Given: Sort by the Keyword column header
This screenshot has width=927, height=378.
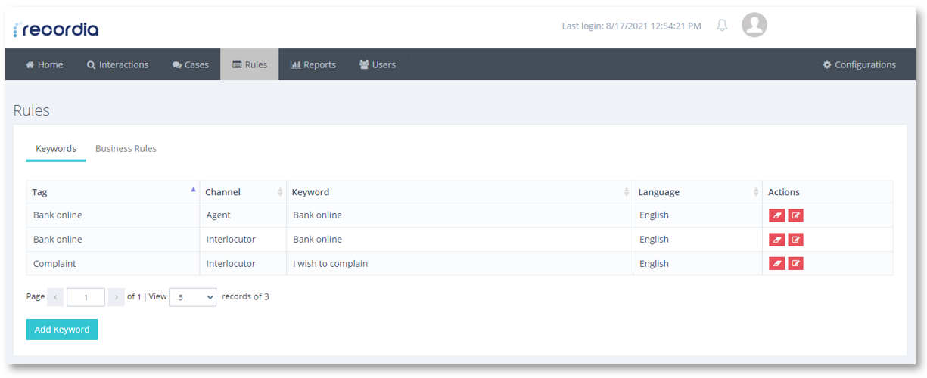Looking at the screenshot, I should pyautogui.click(x=459, y=192).
